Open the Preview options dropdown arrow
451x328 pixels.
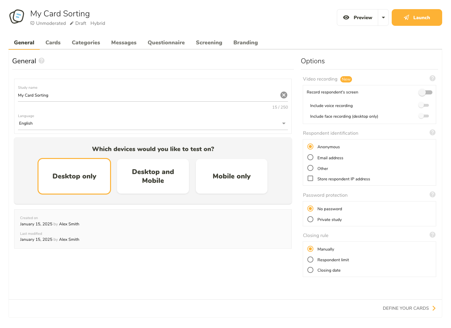point(383,18)
